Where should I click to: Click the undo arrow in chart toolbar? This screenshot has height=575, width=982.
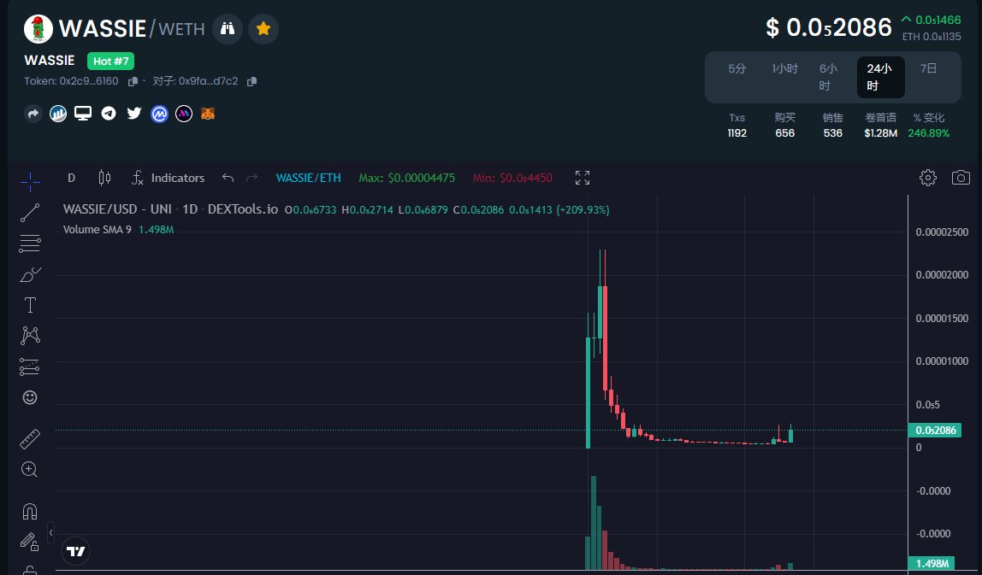tap(228, 179)
